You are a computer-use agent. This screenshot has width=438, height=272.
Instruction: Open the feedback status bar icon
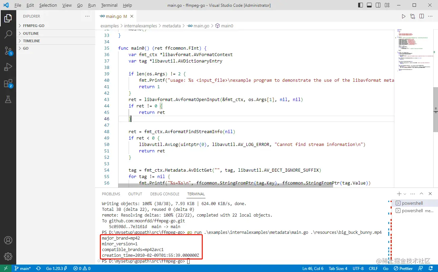point(420,268)
